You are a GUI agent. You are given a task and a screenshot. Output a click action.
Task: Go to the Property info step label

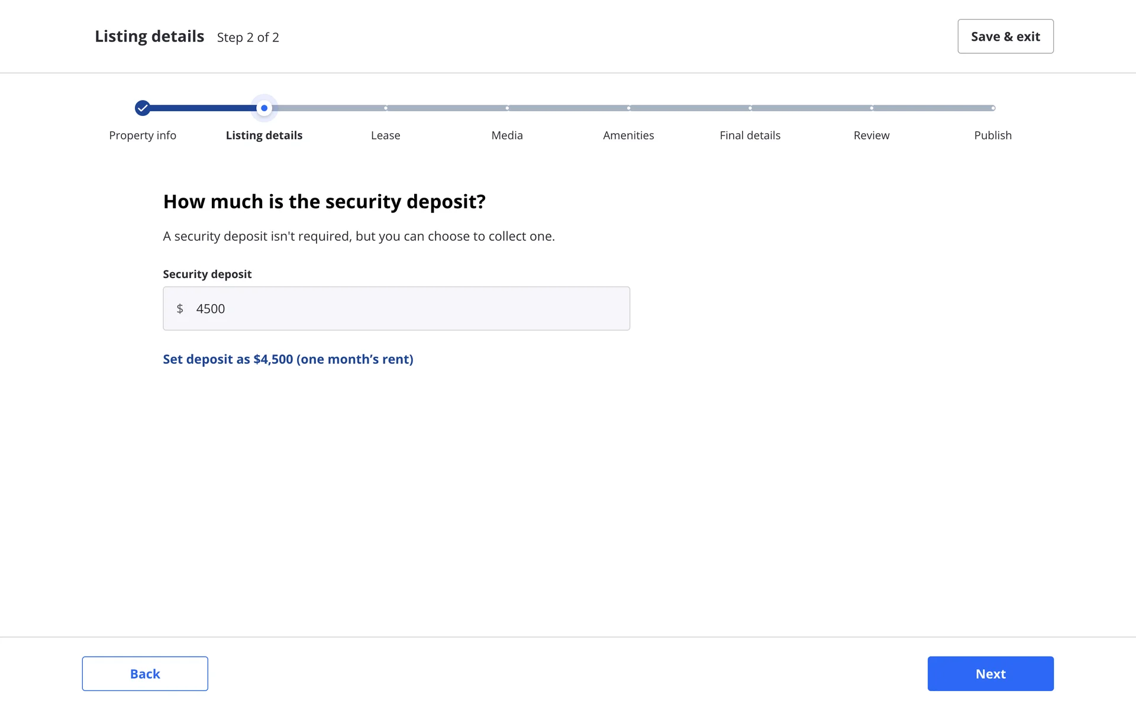143,135
